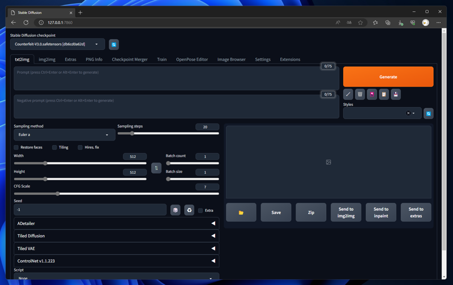Switch to the Extras tab

[x=70, y=59]
